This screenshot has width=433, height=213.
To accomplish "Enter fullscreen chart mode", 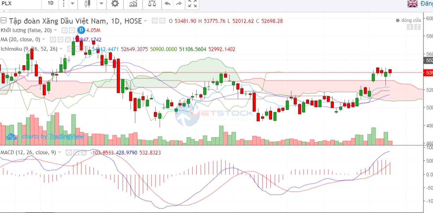I will click(192, 4).
